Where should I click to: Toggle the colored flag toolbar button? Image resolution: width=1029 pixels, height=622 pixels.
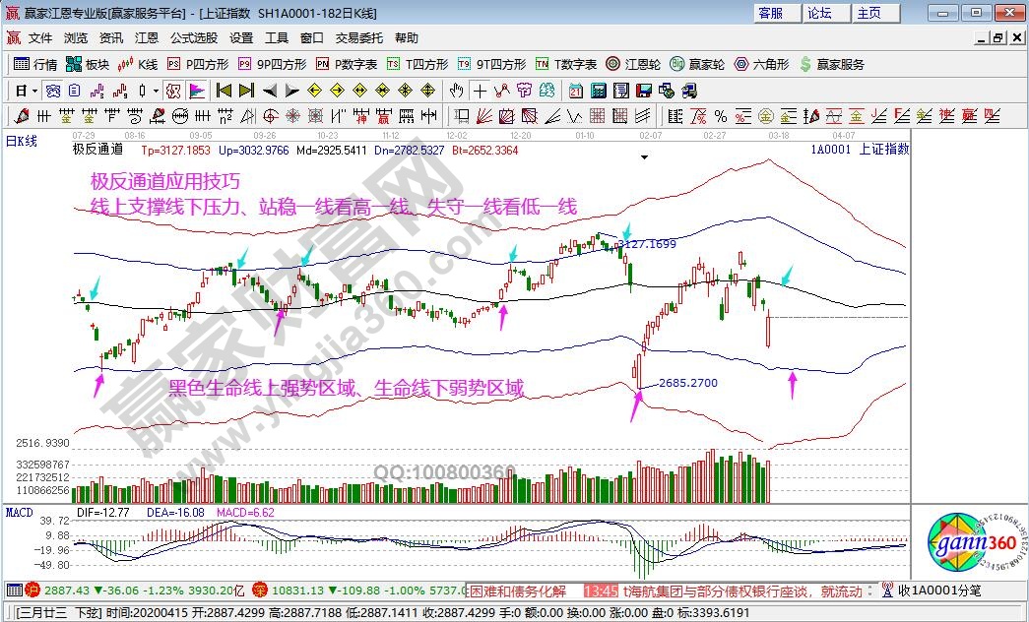coord(197,91)
